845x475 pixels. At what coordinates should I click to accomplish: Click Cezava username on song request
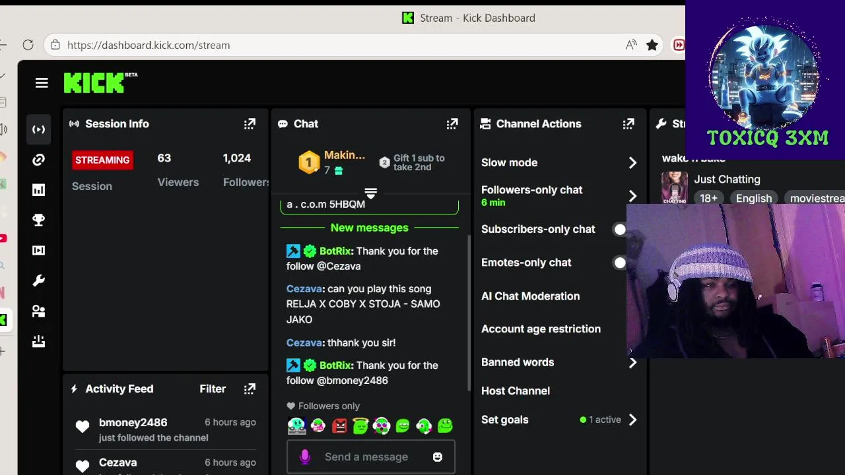click(304, 289)
